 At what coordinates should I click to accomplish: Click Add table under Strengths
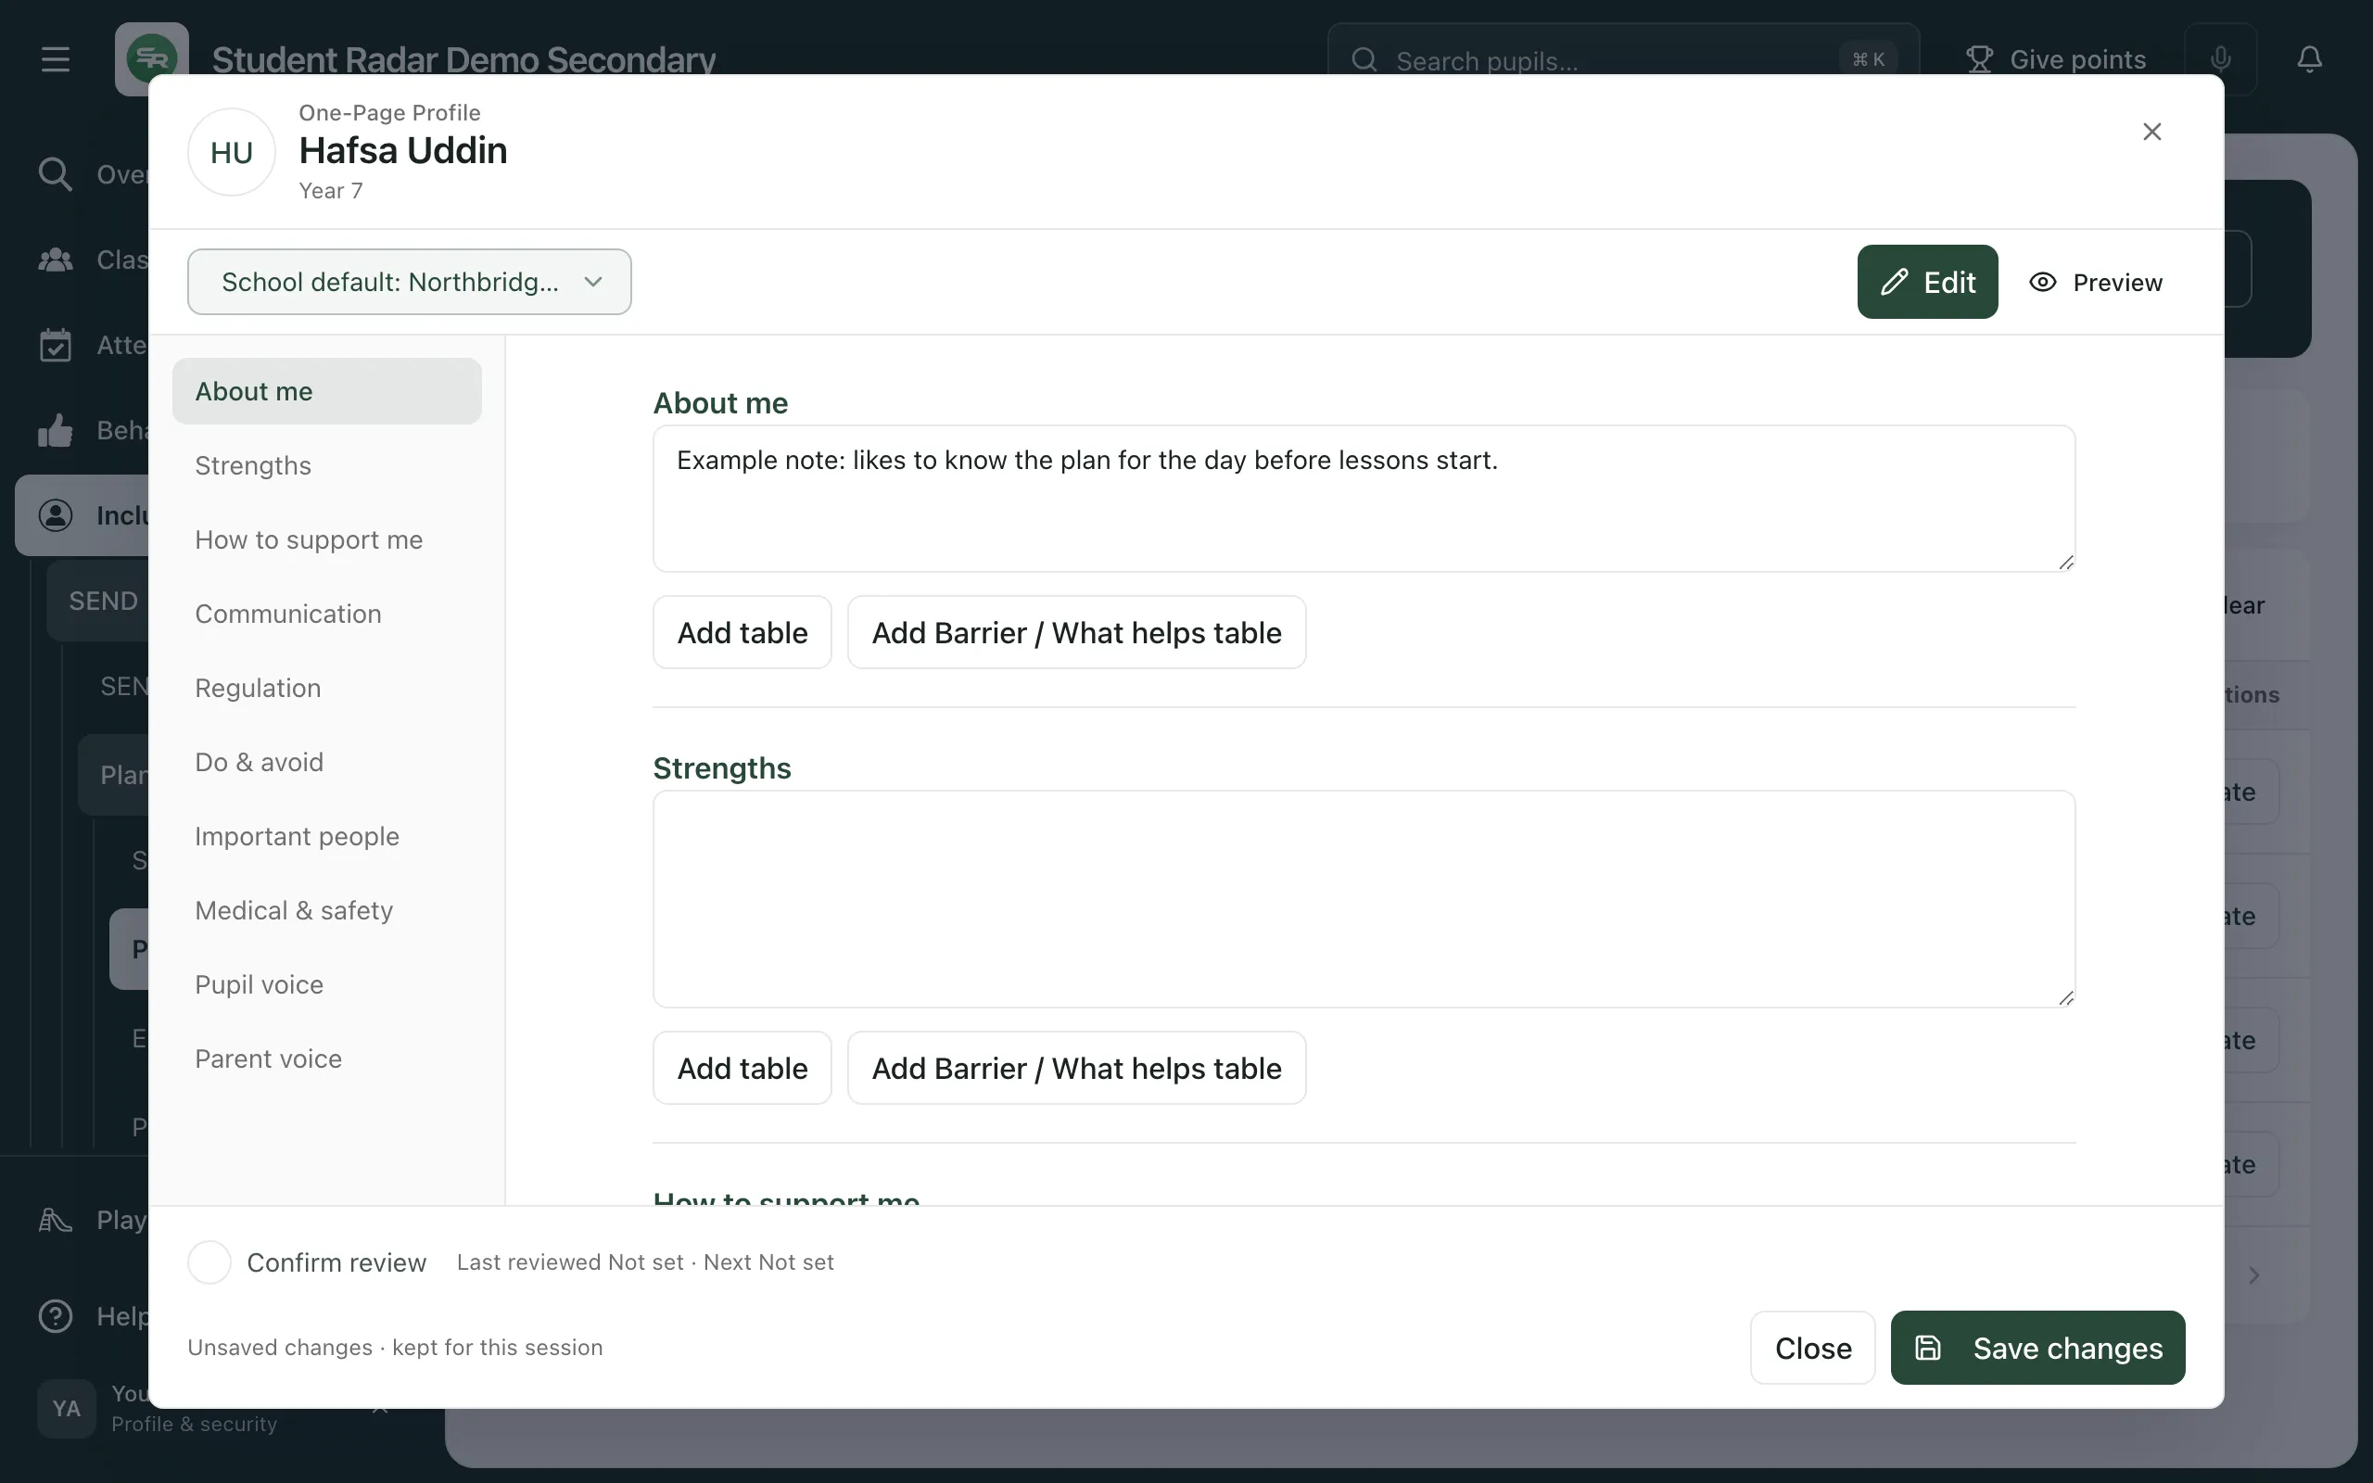click(x=742, y=1068)
